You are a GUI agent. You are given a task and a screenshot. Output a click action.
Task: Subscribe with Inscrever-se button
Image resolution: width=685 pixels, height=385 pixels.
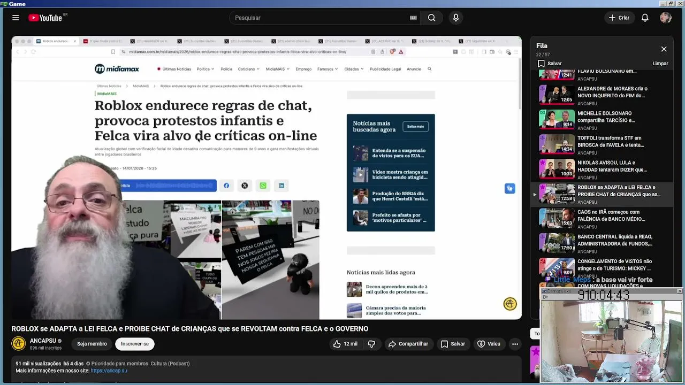coord(135,344)
